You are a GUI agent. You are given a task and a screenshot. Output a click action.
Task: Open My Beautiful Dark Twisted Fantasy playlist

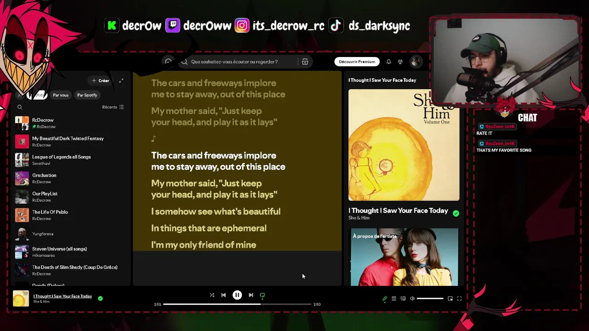coord(71,142)
